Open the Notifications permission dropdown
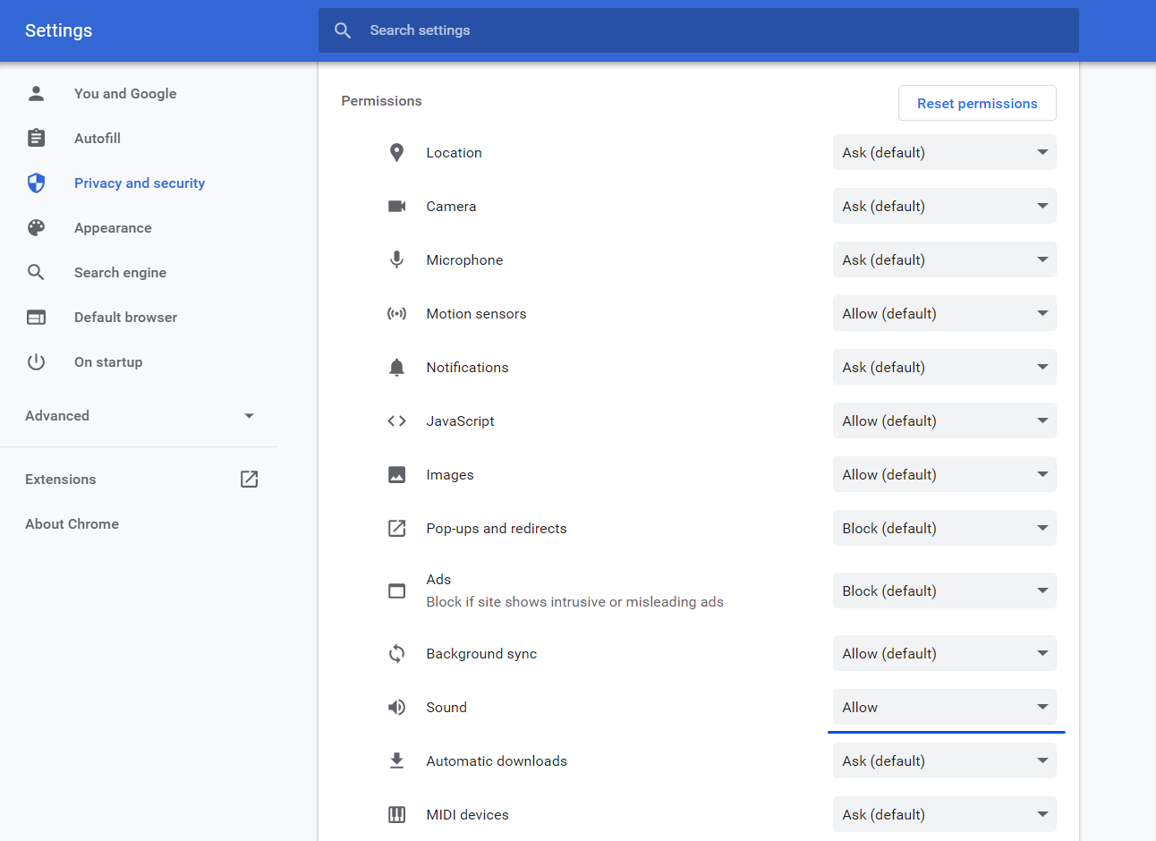Image resolution: width=1156 pixels, height=841 pixels. (x=944, y=367)
